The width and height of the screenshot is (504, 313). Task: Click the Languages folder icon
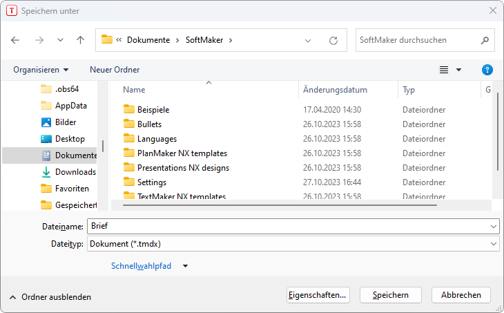129,138
